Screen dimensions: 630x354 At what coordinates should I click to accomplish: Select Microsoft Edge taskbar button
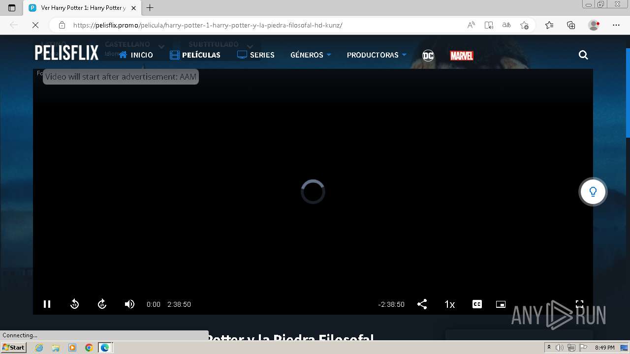pyautogui.click(x=105, y=348)
